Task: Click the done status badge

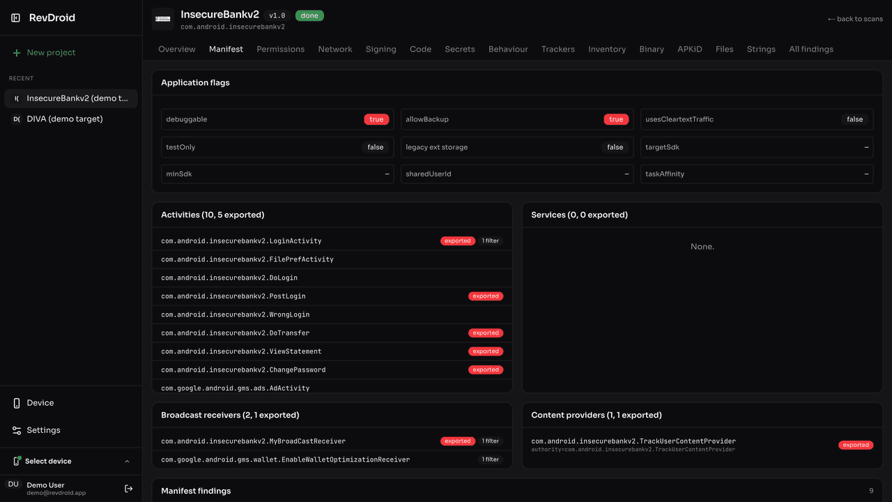Action: point(309,15)
